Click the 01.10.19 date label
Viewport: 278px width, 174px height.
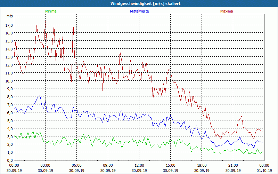(x=264, y=171)
